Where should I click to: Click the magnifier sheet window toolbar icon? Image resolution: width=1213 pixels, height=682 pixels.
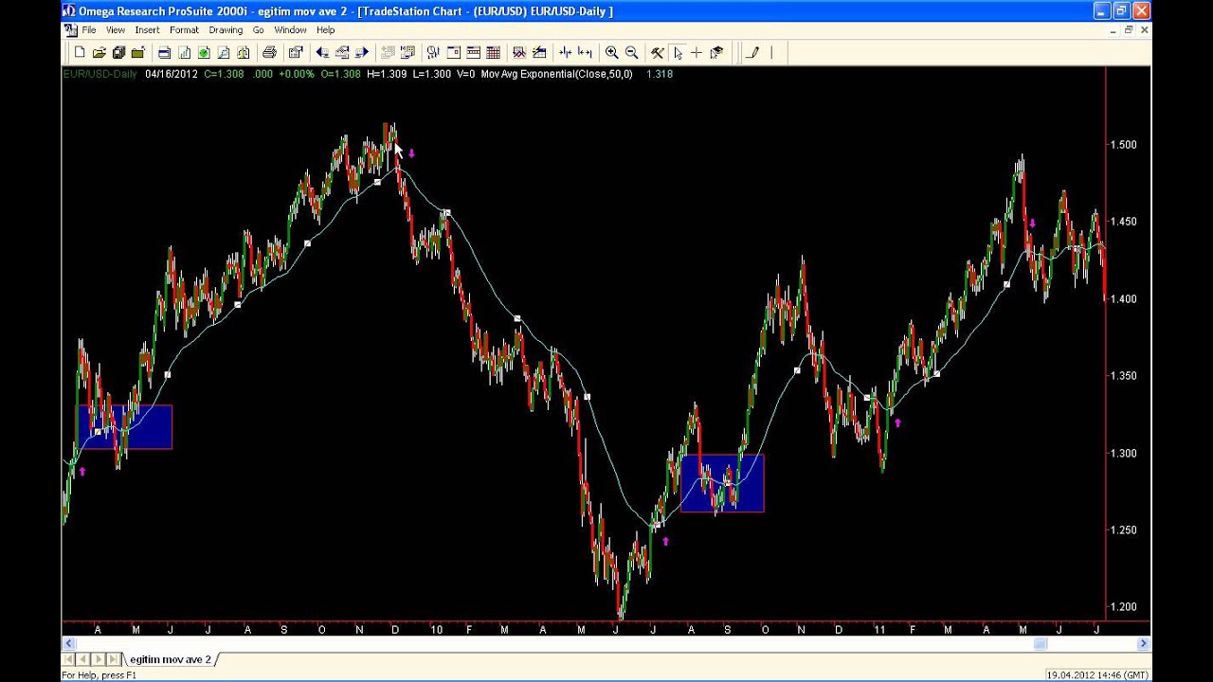point(224,53)
